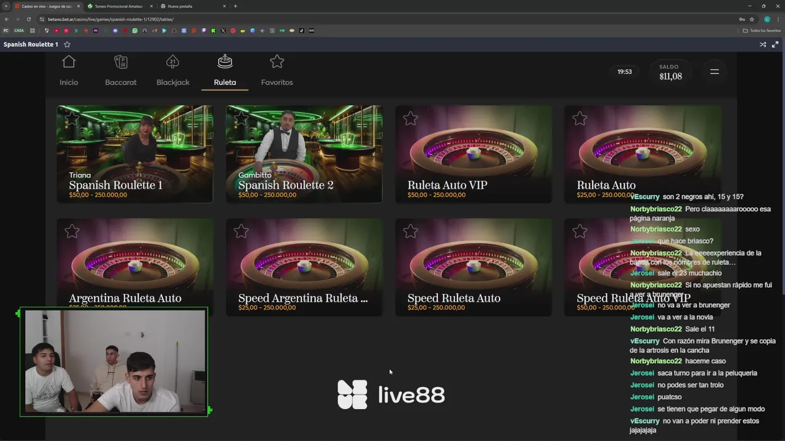Favorite the Spanish Roulette 1 header star
This screenshot has width=785, height=441.
[67, 44]
